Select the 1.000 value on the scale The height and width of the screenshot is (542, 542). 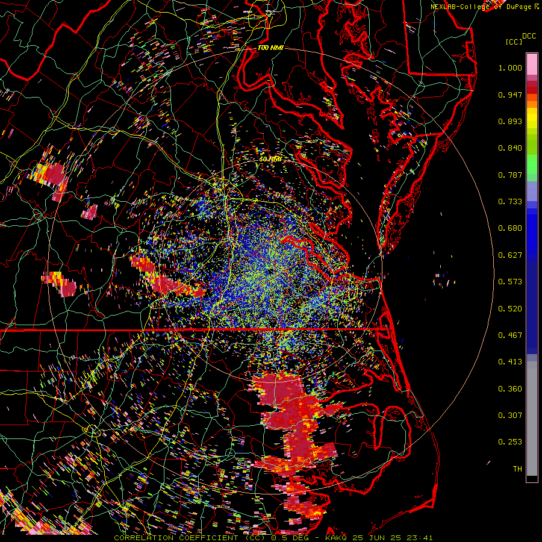click(x=510, y=67)
